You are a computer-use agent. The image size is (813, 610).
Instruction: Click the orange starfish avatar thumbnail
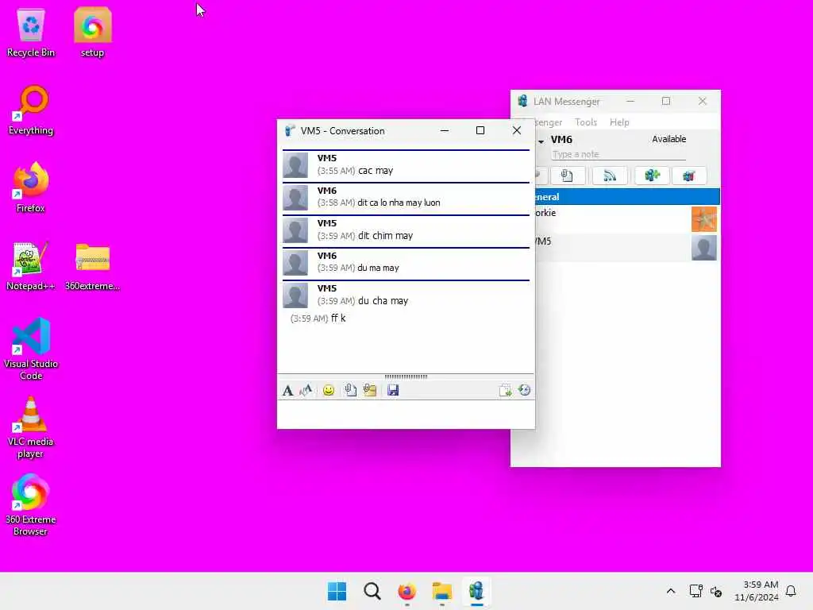pyautogui.click(x=704, y=219)
